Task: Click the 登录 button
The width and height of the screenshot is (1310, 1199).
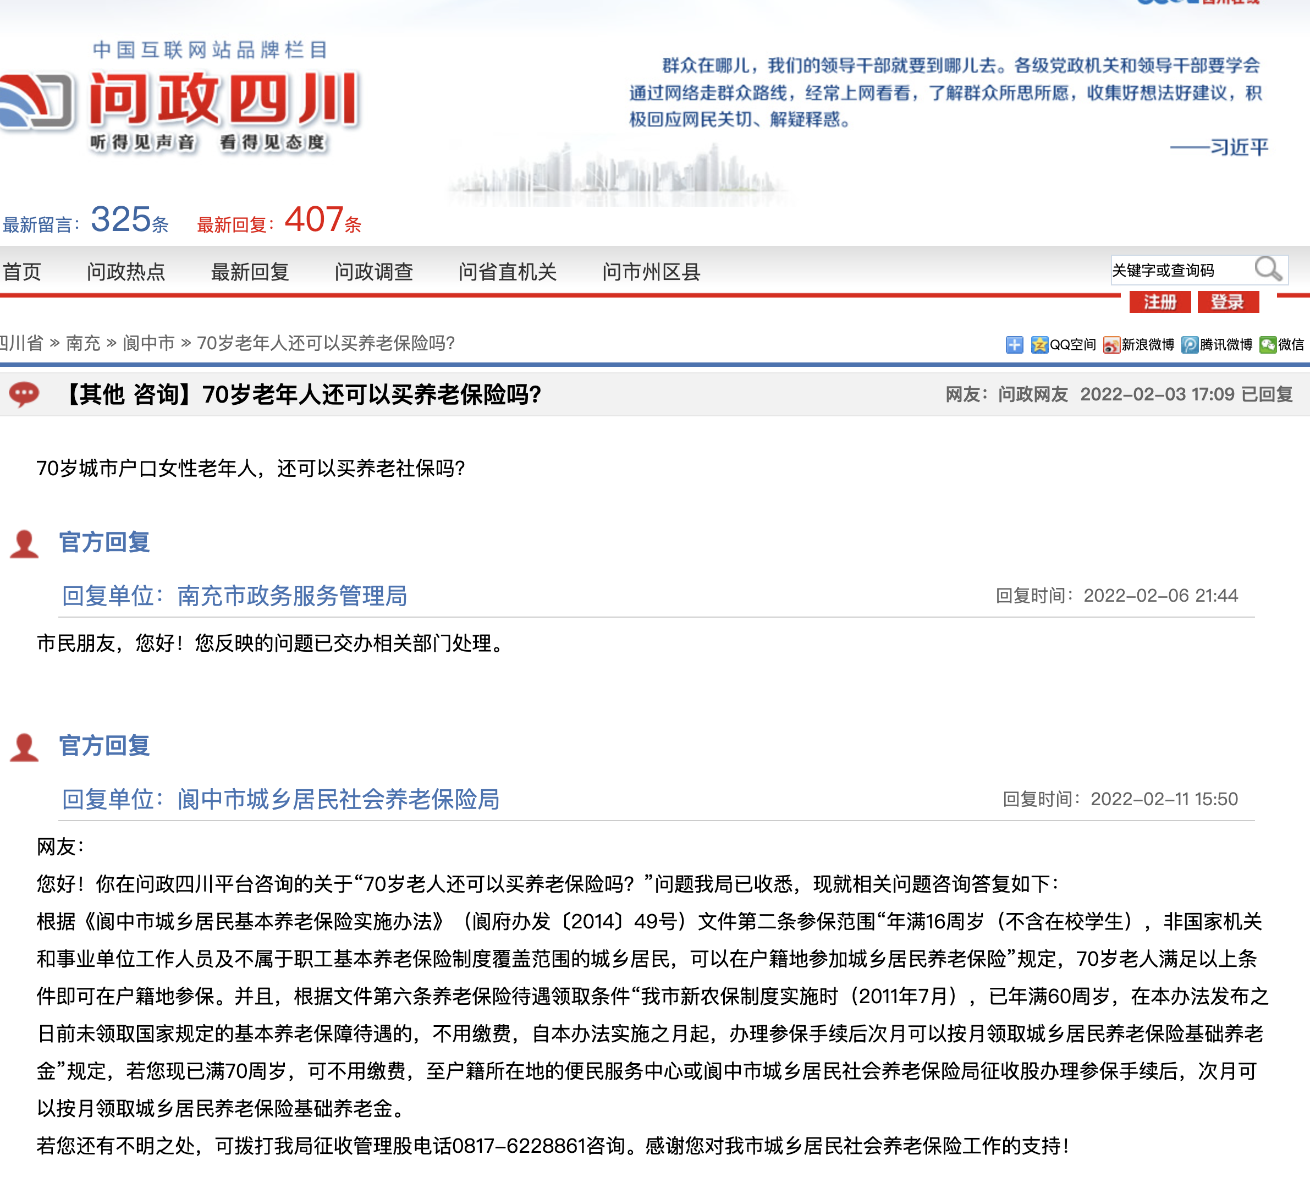Action: coord(1228,302)
